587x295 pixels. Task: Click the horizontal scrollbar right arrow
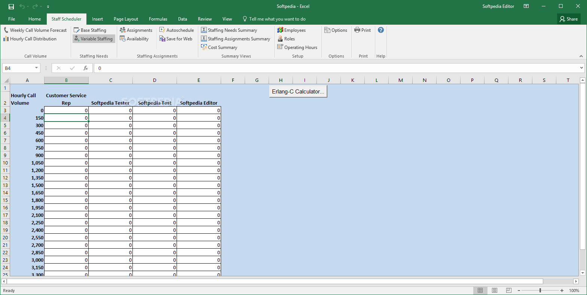tap(576, 281)
